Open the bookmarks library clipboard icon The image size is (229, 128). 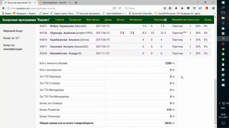tap(170, 8)
